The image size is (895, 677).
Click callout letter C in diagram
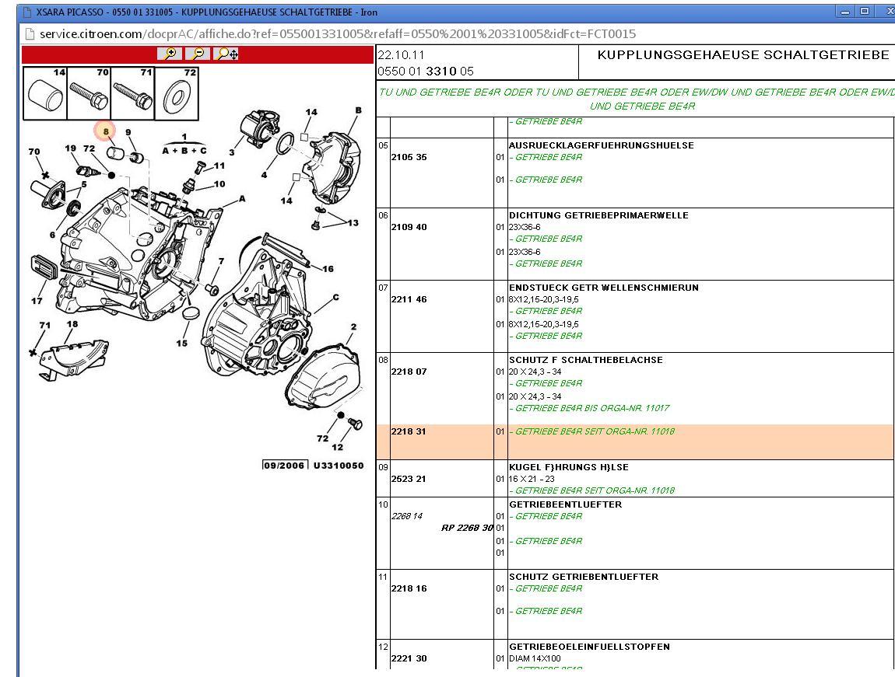[335, 297]
